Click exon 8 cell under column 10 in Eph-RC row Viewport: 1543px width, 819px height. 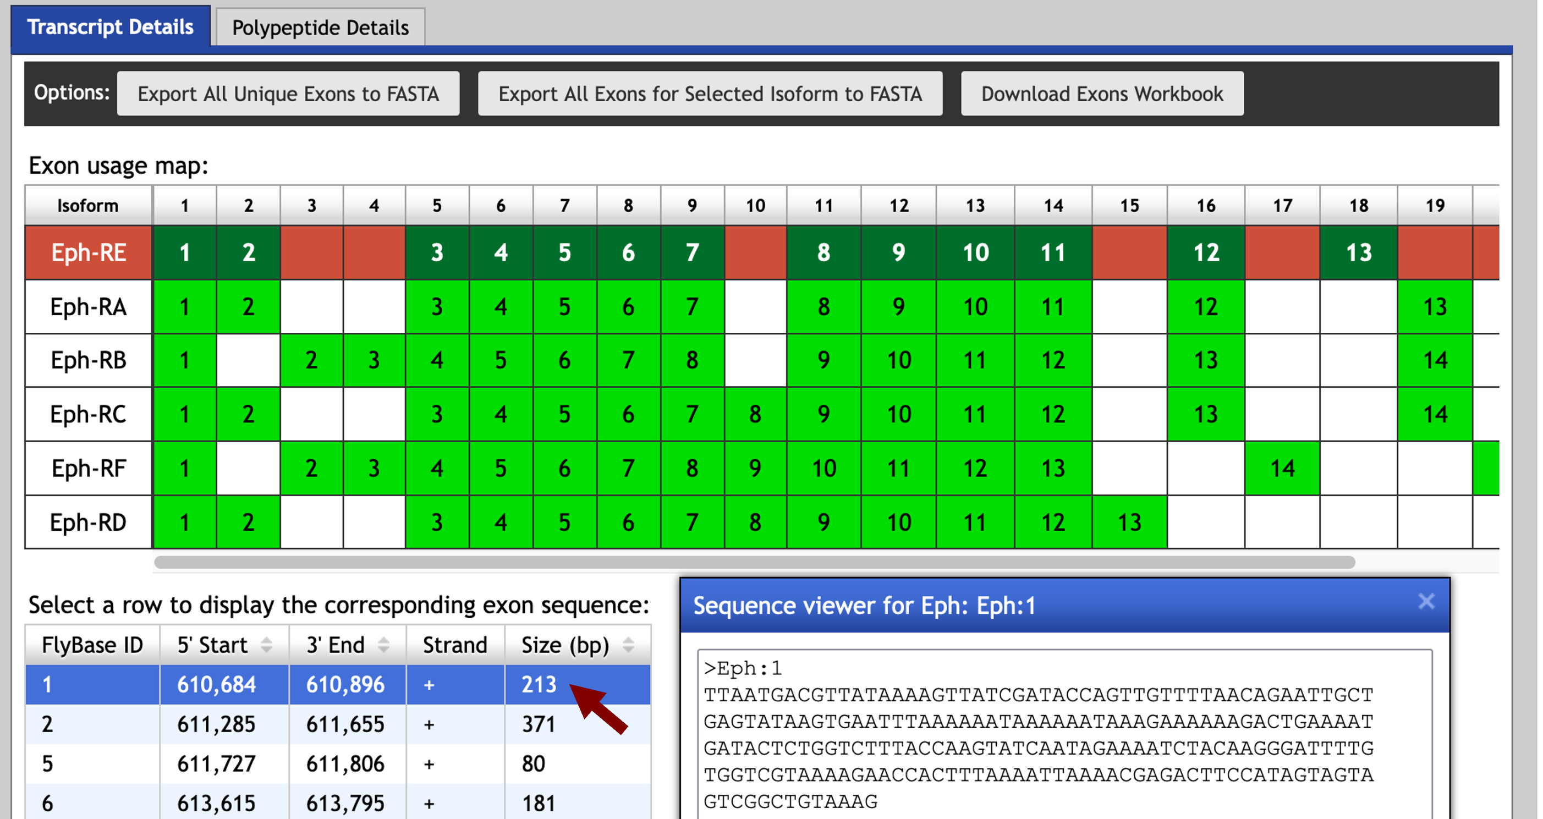coord(755,414)
